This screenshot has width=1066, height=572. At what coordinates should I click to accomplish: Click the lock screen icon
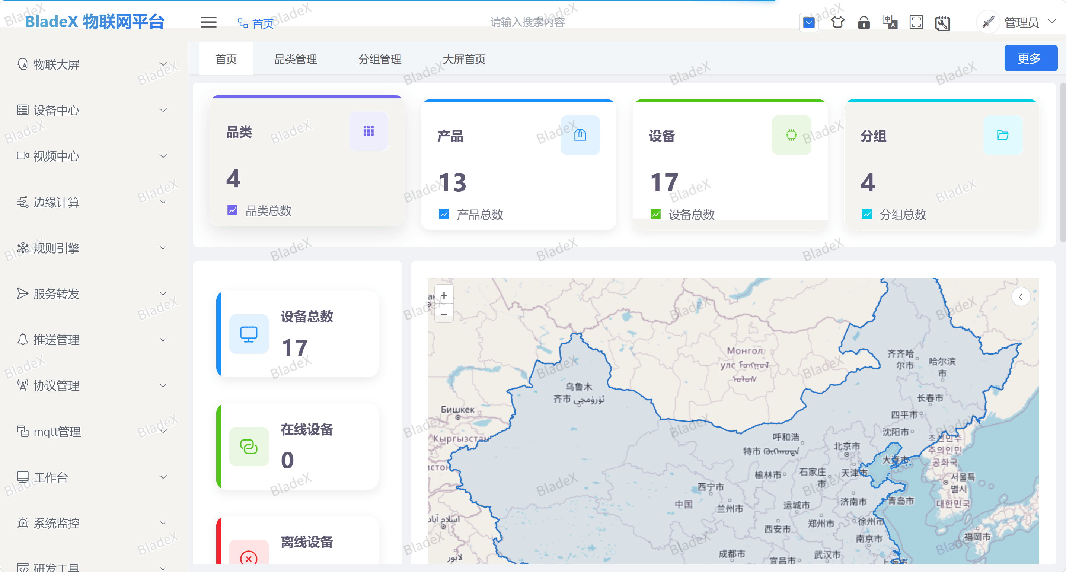coord(864,22)
